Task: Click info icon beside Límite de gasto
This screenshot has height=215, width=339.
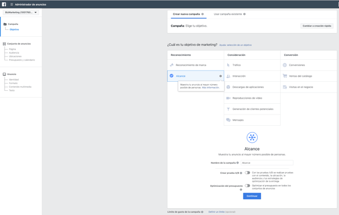Action: 202,212
